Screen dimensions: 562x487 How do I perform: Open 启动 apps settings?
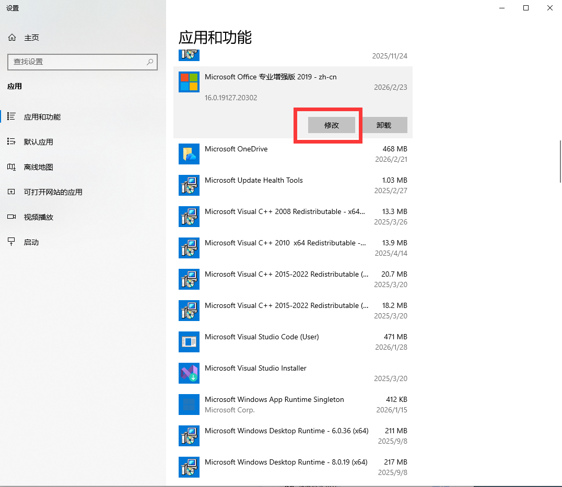pos(83,242)
